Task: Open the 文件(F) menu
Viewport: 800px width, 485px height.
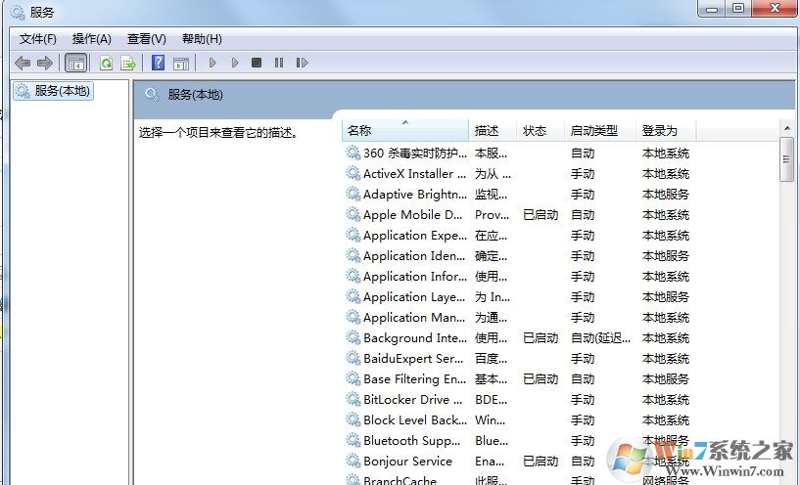Action: coord(38,39)
